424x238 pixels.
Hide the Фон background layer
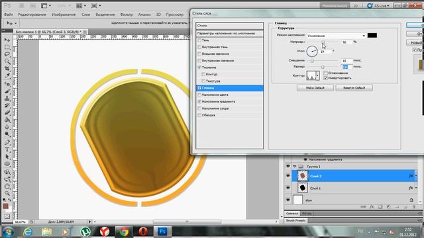(288, 200)
